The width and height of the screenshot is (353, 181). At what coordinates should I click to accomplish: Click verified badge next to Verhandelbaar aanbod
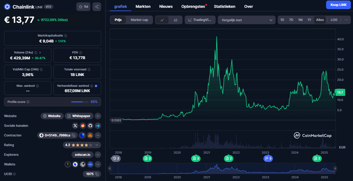96,86
